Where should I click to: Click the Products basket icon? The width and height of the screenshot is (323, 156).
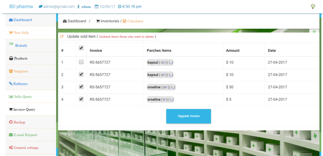click(x=11, y=59)
